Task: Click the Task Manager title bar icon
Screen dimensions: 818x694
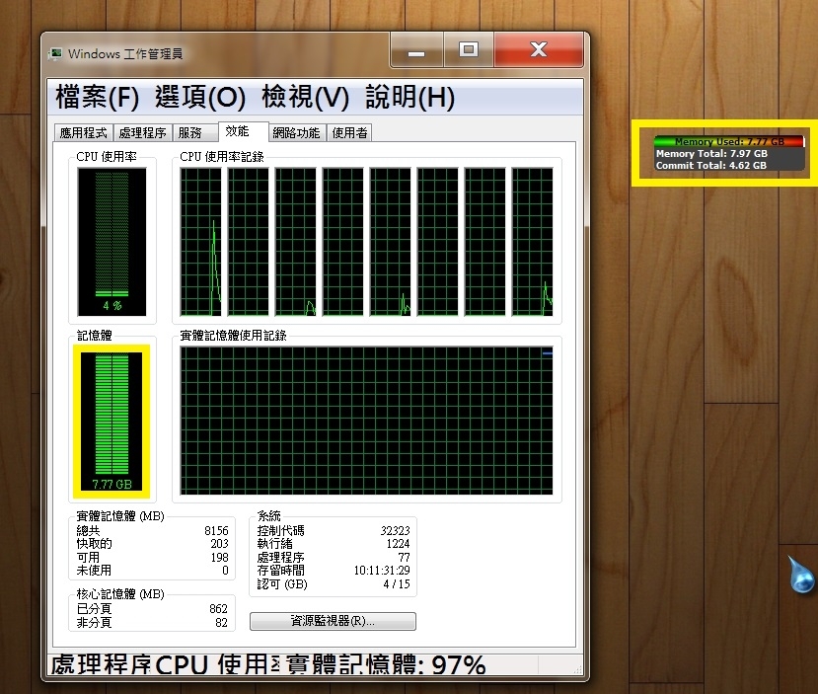Action: click(x=55, y=53)
